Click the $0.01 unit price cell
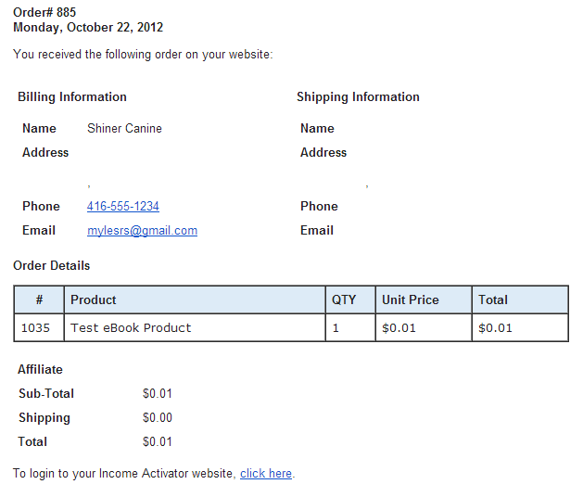This screenshot has height=497, width=583. (x=424, y=327)
